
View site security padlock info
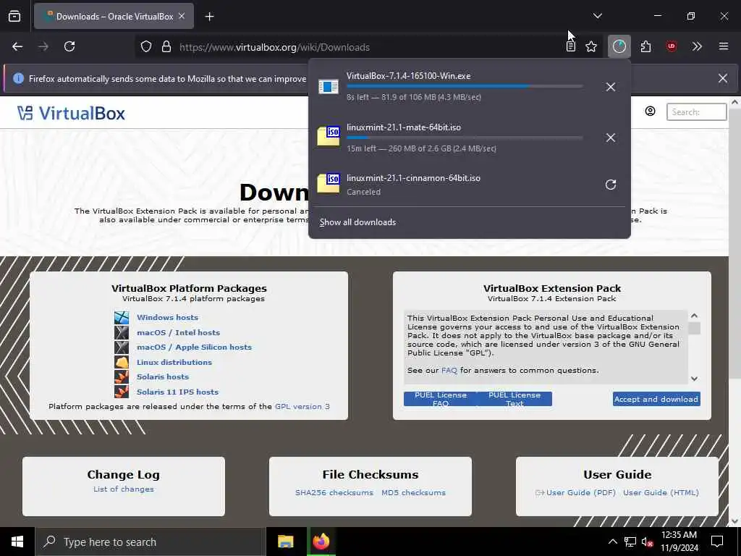click(x=166, y=47)
